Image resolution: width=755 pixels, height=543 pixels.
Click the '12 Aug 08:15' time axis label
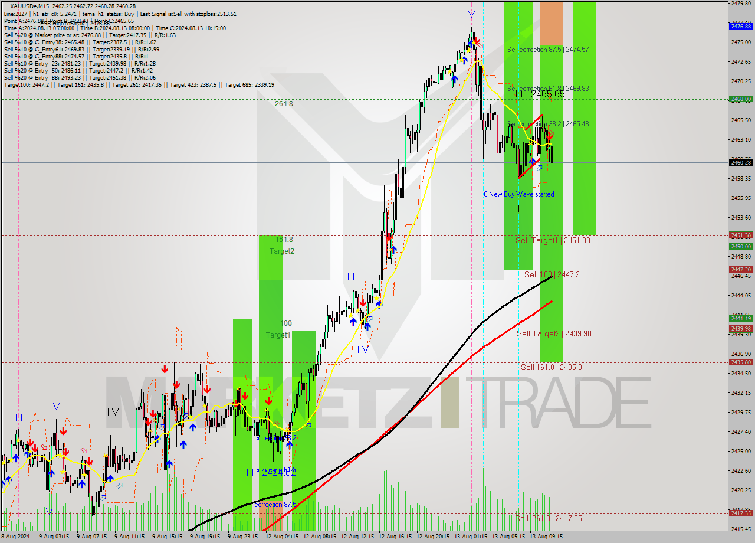point(319,537)
